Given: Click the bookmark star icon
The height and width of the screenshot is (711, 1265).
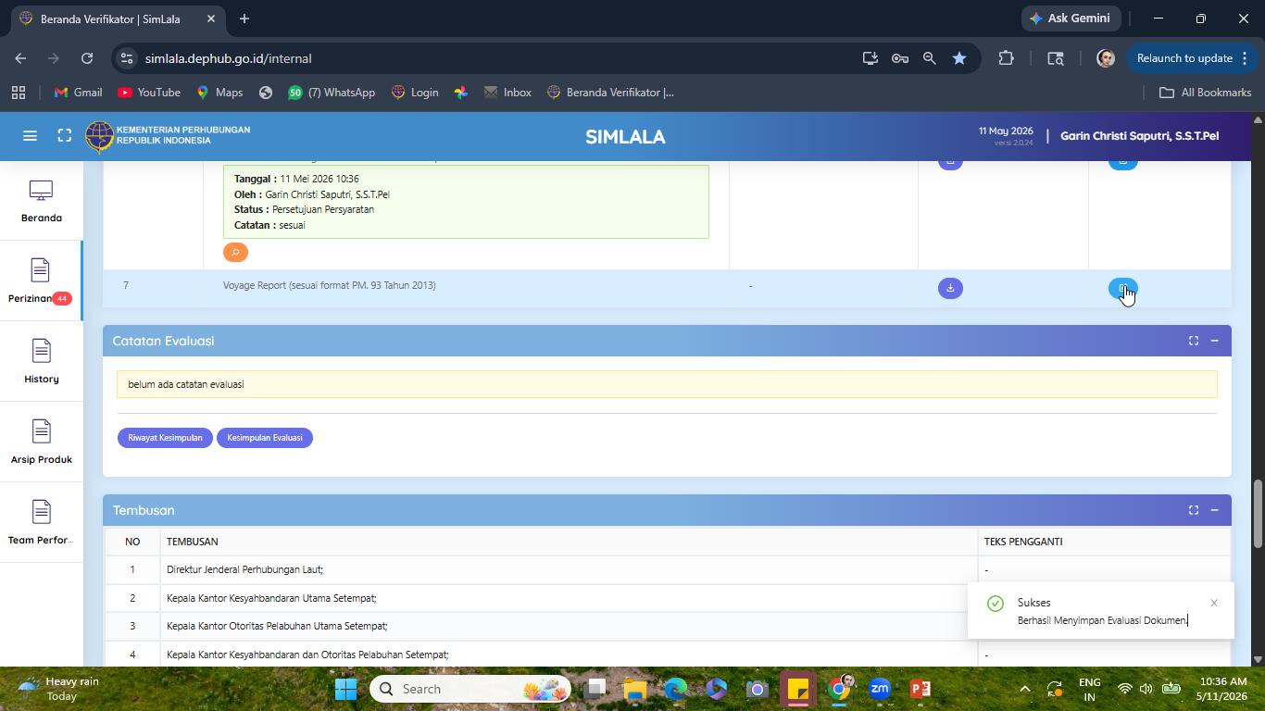Looking at the screenshot, I should click(x=959, y=58).
